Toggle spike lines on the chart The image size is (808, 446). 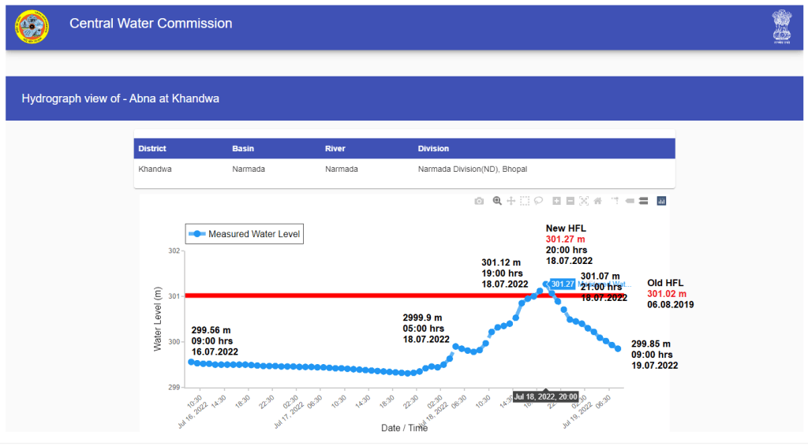(x=615, y=201)
